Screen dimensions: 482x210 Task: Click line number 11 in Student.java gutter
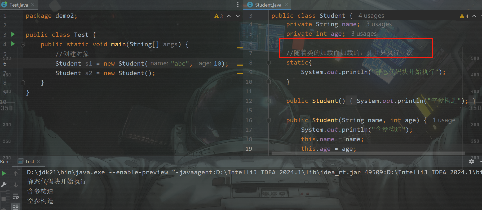pyautogui.click(x=249, y=92)
